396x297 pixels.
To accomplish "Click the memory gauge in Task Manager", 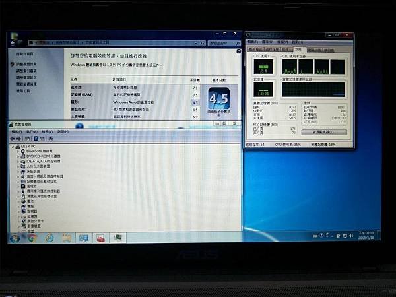I will pos(263,89).
